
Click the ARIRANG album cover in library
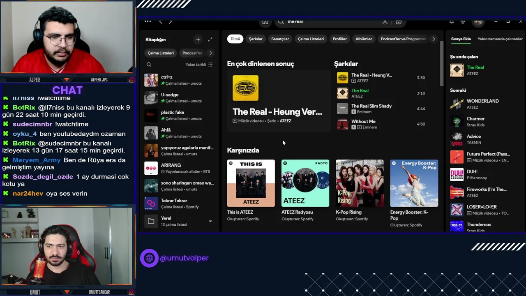151,168
